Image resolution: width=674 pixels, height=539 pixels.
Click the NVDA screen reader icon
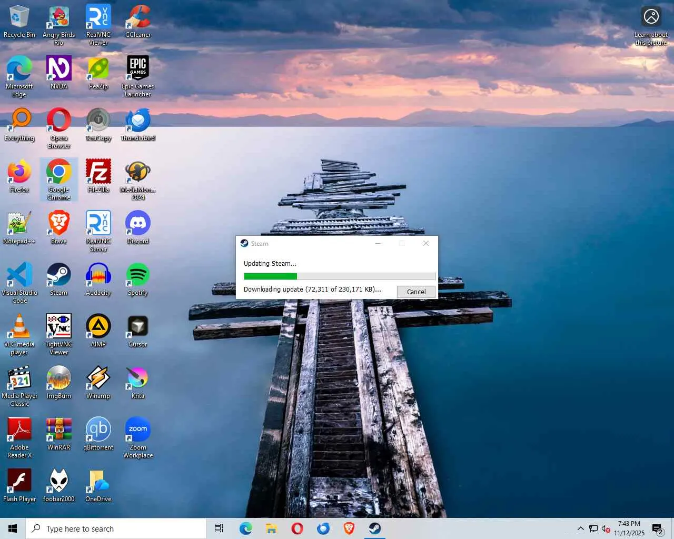pos(59,73)
